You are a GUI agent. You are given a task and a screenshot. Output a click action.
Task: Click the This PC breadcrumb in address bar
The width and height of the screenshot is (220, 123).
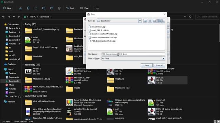point(33,17)
